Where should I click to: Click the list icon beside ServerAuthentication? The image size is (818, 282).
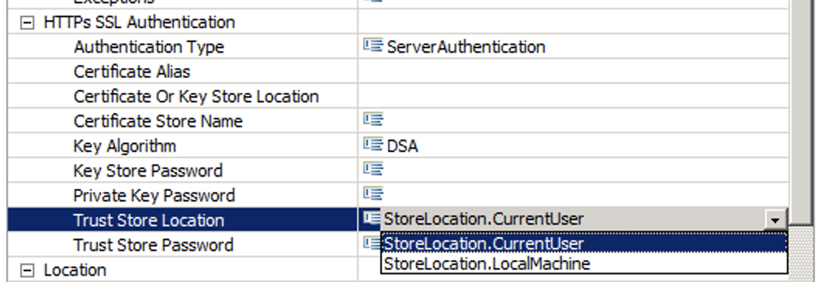click(x=373, y=46)
